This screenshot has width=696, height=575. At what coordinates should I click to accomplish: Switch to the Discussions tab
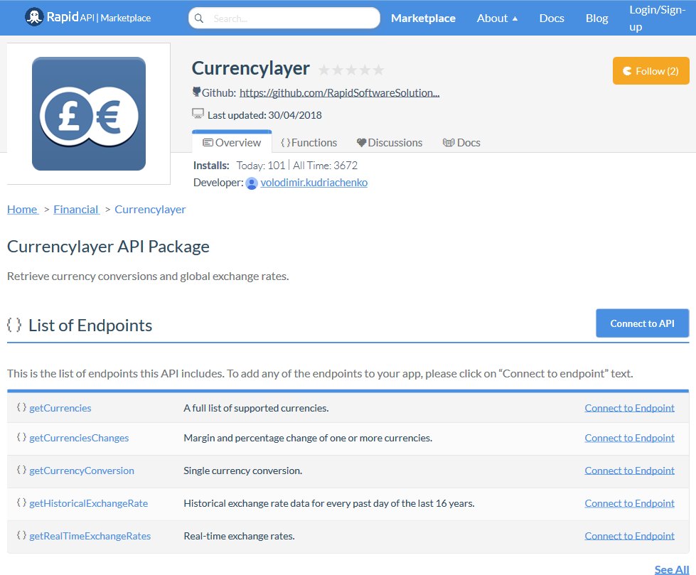[x=390, y=142]
